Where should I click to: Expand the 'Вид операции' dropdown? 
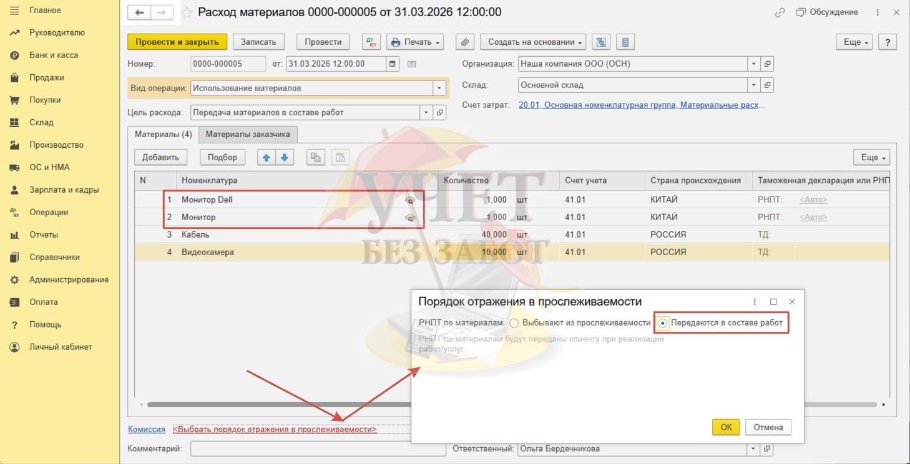point(440,89)
